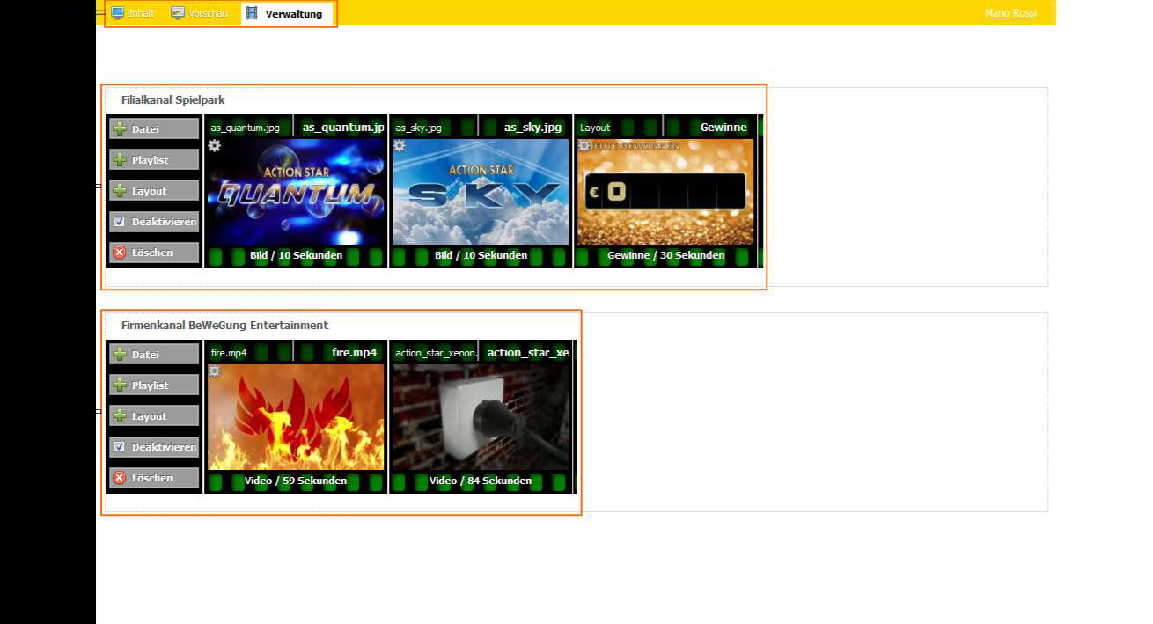Click the bold "action_star_xe" title
Screen dimensions: 1153x624
click(528, 353)
